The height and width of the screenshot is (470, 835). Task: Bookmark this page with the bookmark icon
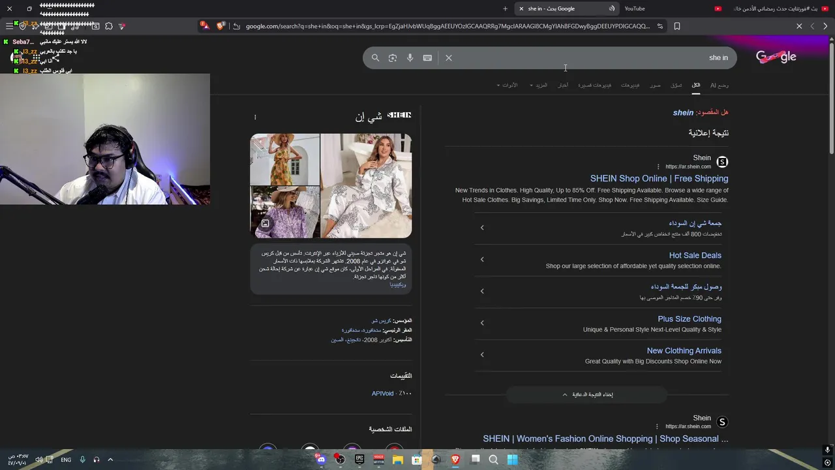pos(677,26)
